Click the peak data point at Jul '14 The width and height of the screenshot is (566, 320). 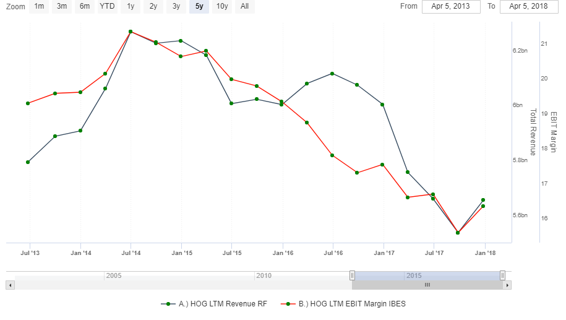click(131, 32)
